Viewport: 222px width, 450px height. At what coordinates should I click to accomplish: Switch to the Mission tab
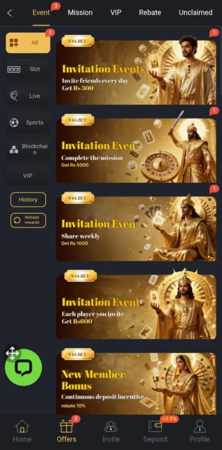[x=80, y=13]
